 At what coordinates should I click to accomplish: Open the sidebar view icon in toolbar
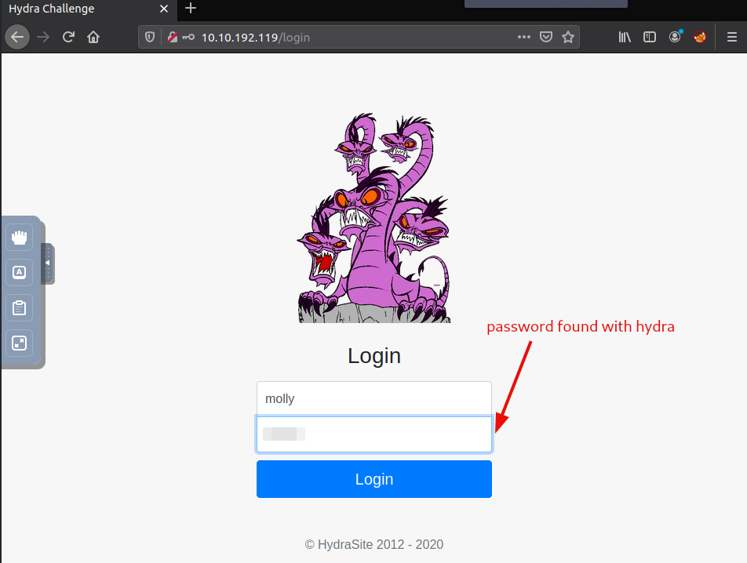pos(649,37)
